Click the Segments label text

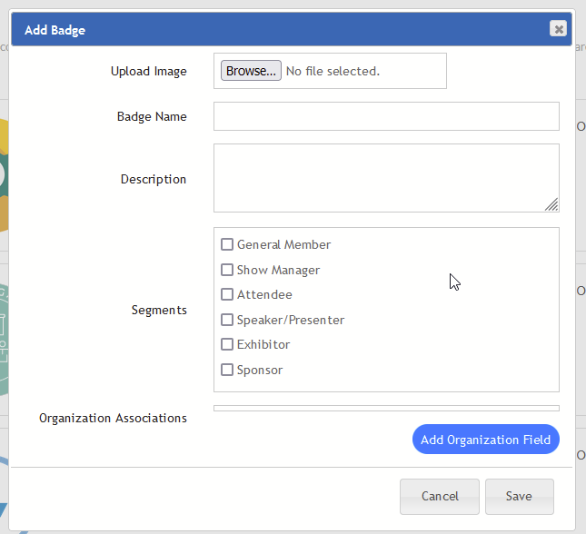coord(159,310)
